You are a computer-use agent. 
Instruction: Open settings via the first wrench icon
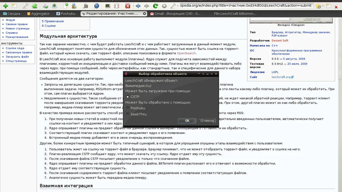(25, 6)
